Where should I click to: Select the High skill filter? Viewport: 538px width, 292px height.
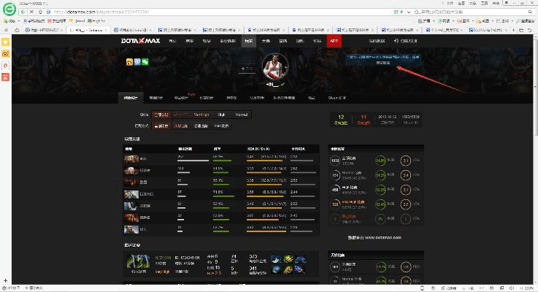pyautogui.click(x=223, y=115)
